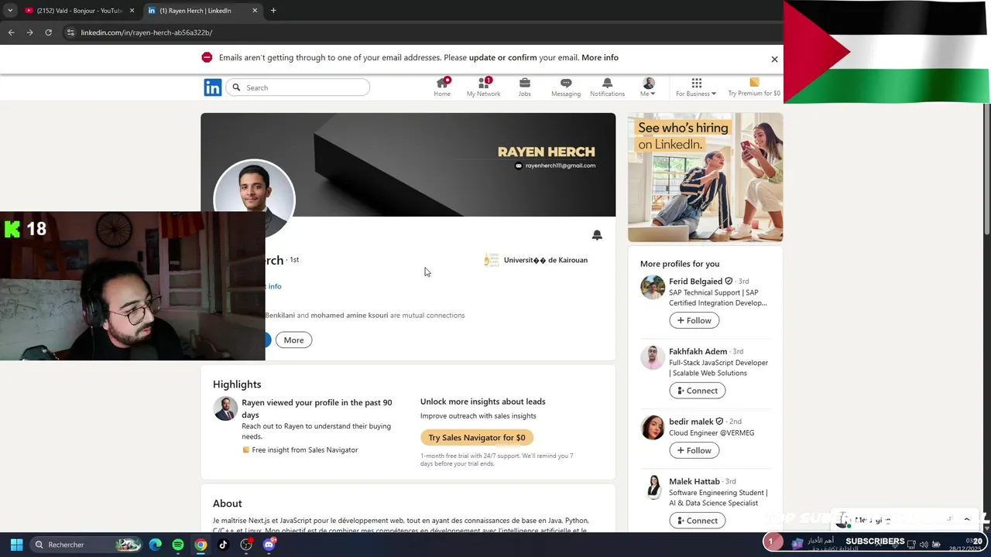The image size is (991, 557).
Task: Click Try Sales Navigator for $0
Action: [477, 437]
